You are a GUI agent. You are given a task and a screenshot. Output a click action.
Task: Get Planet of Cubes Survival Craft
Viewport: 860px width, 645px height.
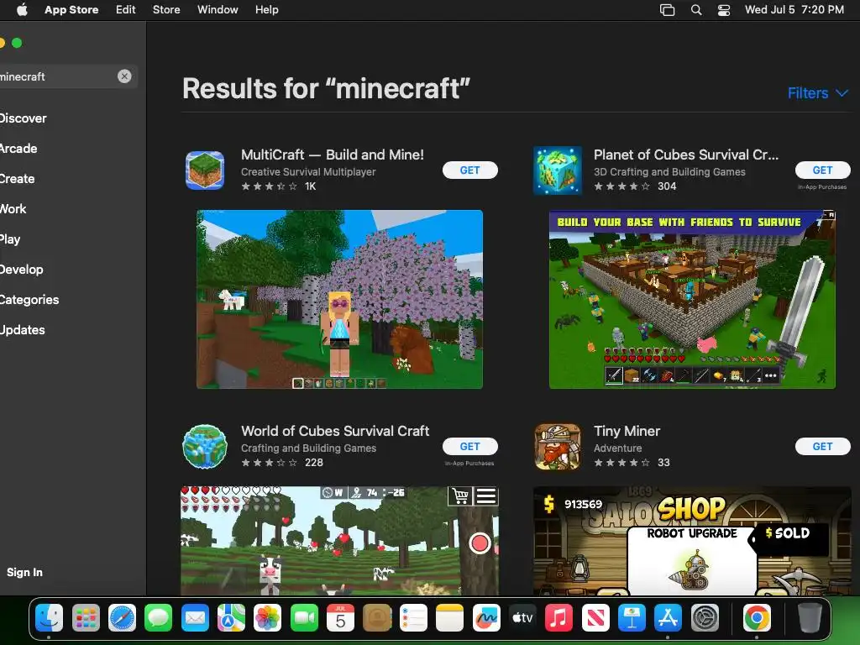tap(822, 170)
